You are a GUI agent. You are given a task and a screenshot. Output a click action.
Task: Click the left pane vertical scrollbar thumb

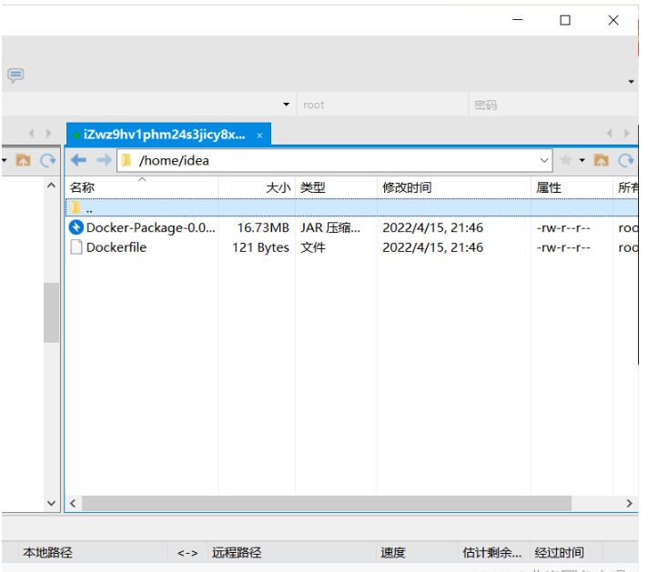51,313
